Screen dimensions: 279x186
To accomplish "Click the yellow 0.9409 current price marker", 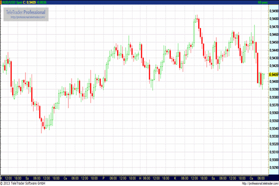I will 272,74.
